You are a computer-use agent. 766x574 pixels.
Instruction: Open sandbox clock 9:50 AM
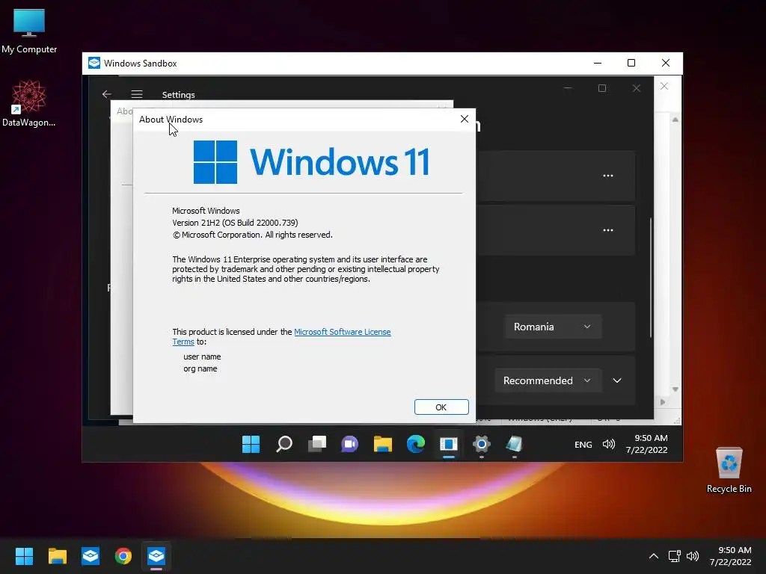click(x=647, y=444)
